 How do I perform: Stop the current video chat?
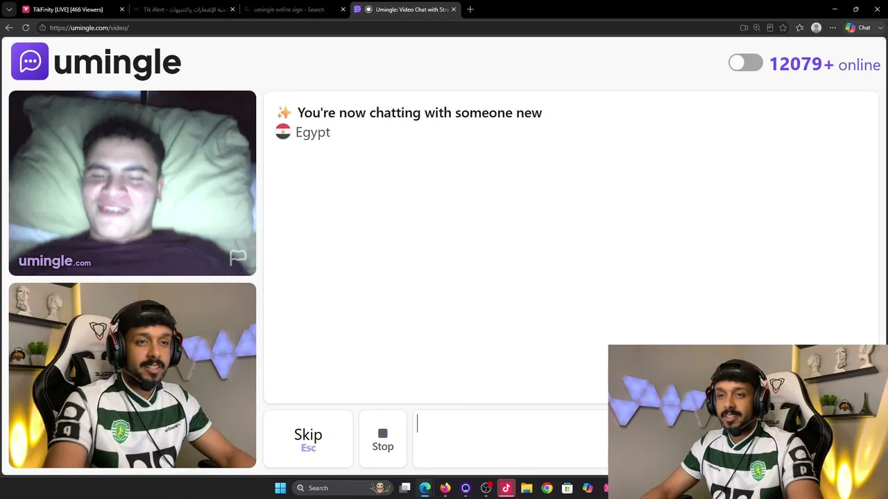[383, 439]
